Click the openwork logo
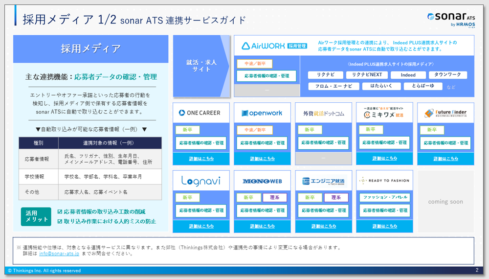 point(262,113)
